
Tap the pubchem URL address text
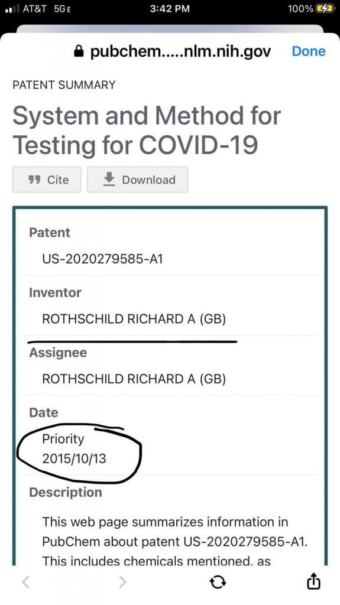coord(181,51)
